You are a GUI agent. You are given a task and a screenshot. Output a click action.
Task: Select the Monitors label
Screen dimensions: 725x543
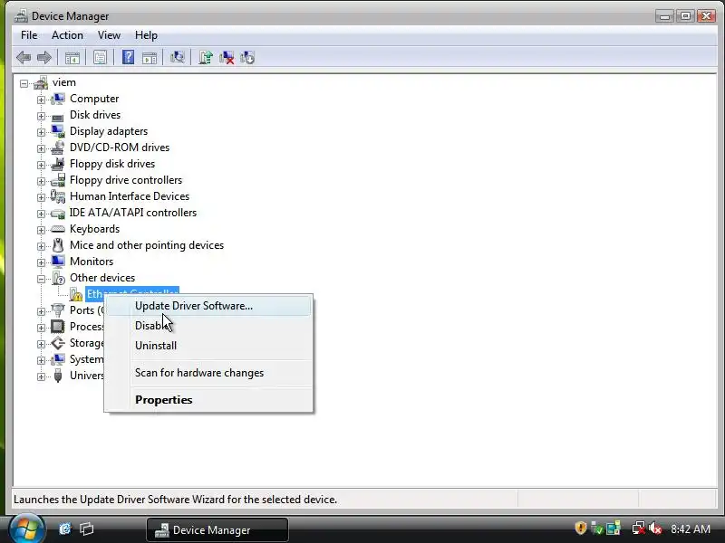pos(92,262)
